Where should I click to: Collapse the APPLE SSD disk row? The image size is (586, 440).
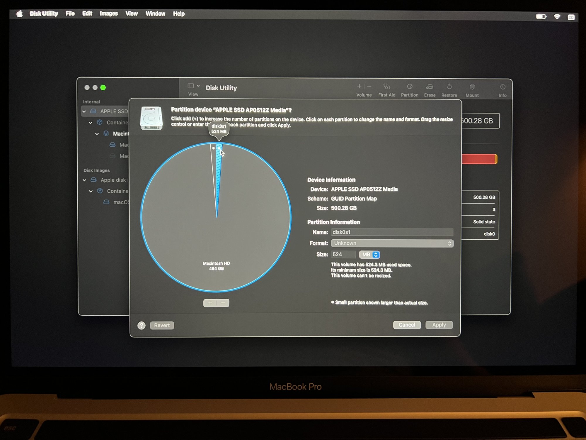click(84, 111)
